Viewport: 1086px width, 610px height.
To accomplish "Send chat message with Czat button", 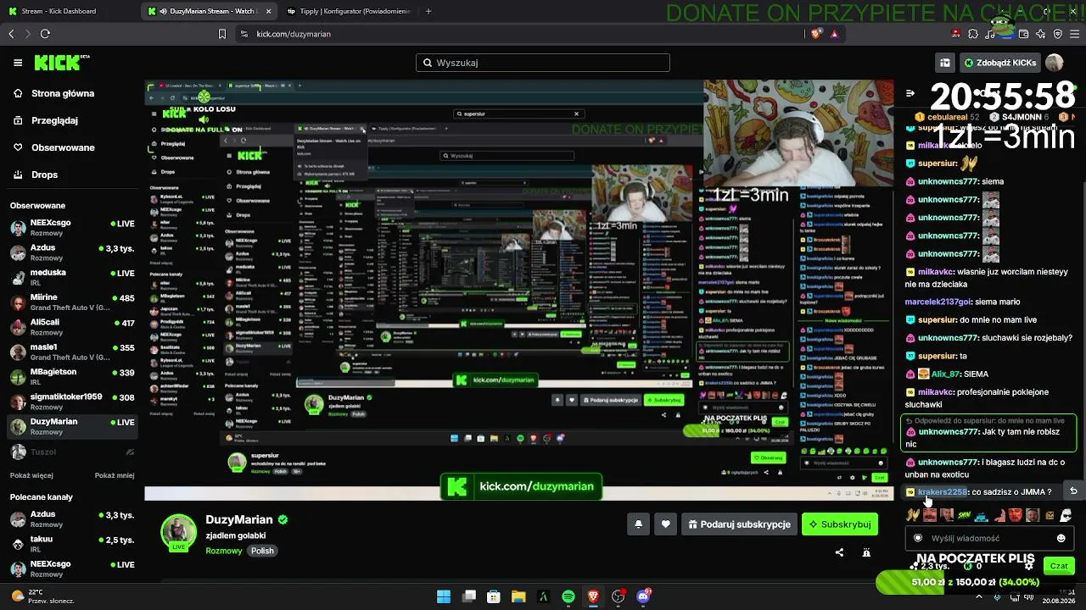I will tap(1059, 566).
